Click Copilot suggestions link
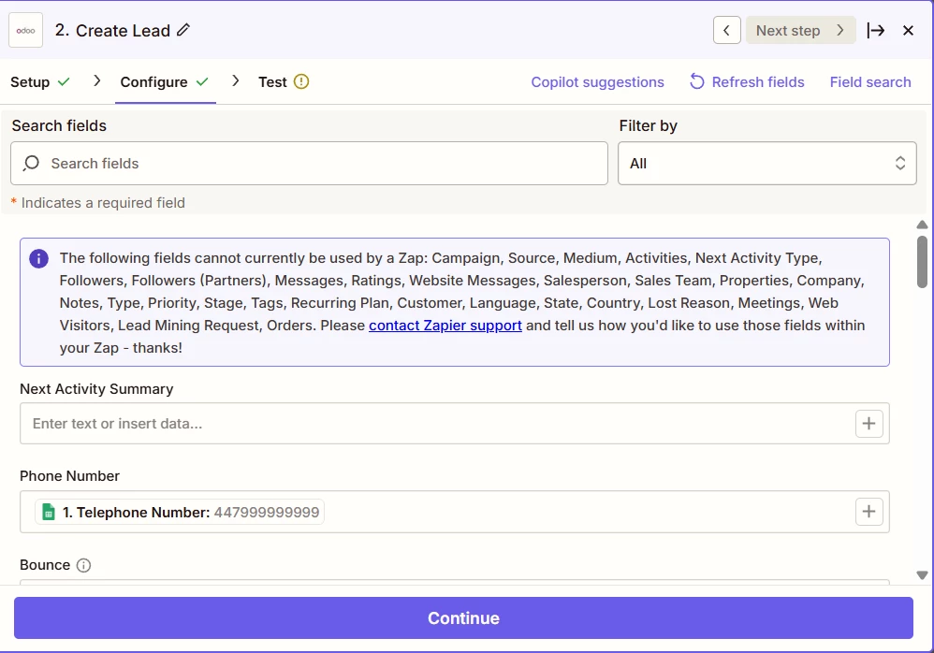This screenshot has width=934, height=653. [597, 82]
